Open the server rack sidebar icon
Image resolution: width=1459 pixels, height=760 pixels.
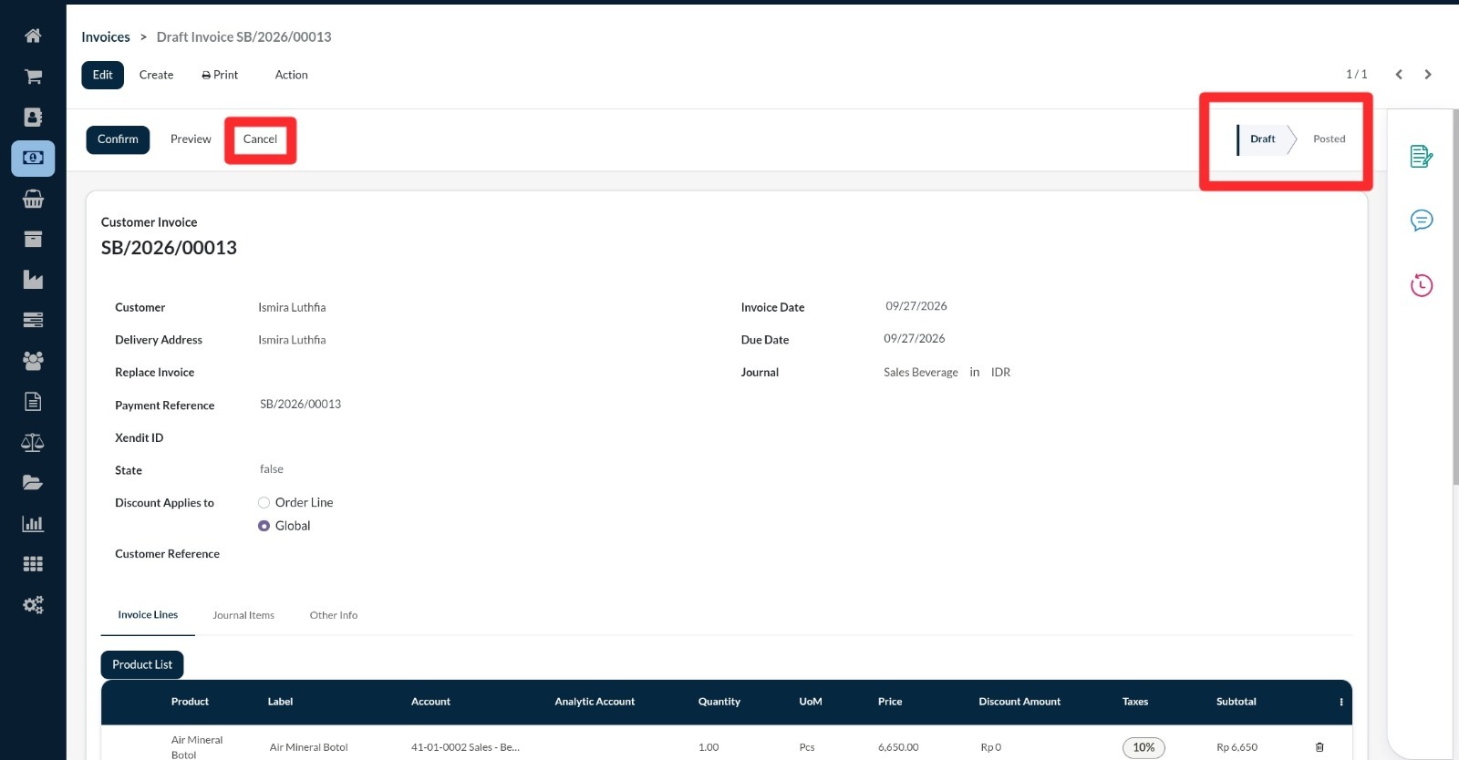click(33, 320)
